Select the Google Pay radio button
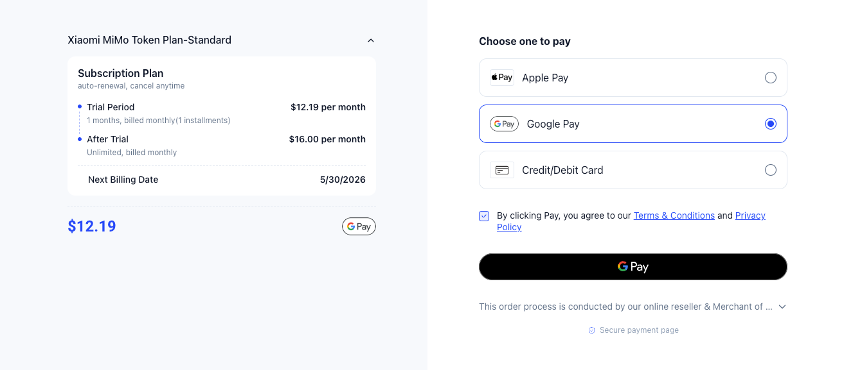The height and width of the screenshot is (370, 844). point(771,124)
